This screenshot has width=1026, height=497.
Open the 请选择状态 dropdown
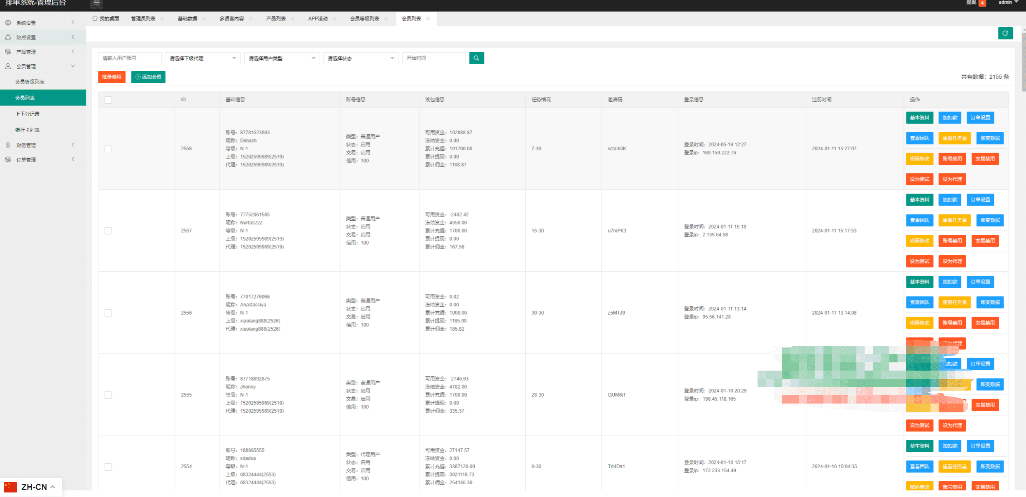[361, 58]
